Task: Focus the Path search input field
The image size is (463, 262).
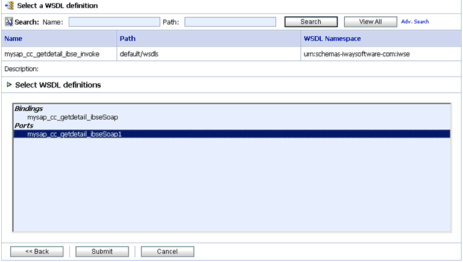Action: [x=230, y=22]
